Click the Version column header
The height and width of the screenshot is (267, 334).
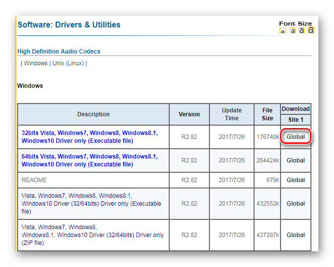[189, 114]
